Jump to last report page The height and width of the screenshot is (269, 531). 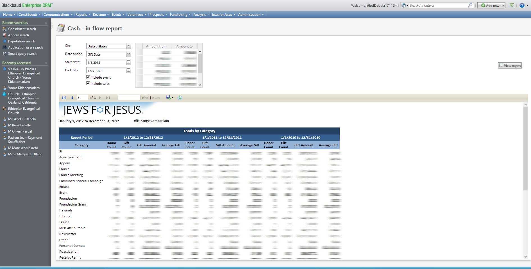click(x=108, y=98)
